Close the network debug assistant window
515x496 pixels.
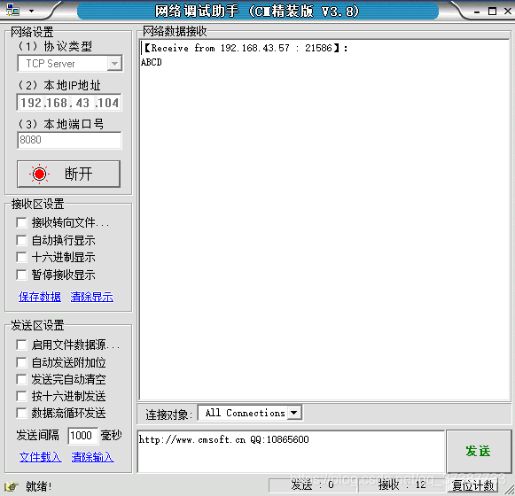point(507,12)
